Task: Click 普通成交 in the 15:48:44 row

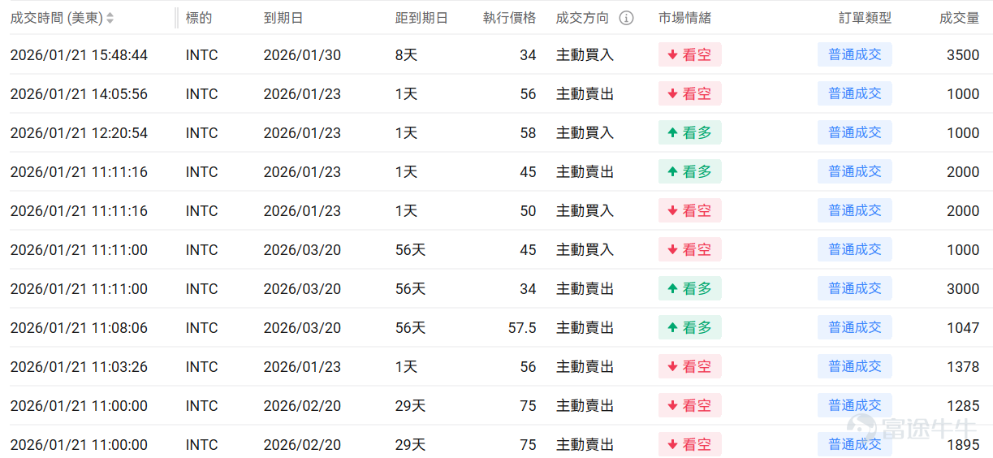Action: (855, 54)
